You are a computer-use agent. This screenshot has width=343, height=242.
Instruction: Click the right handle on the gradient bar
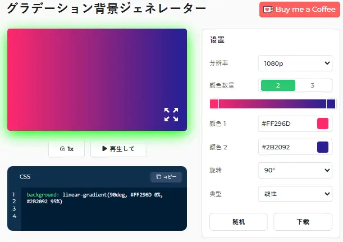point(326,104)
